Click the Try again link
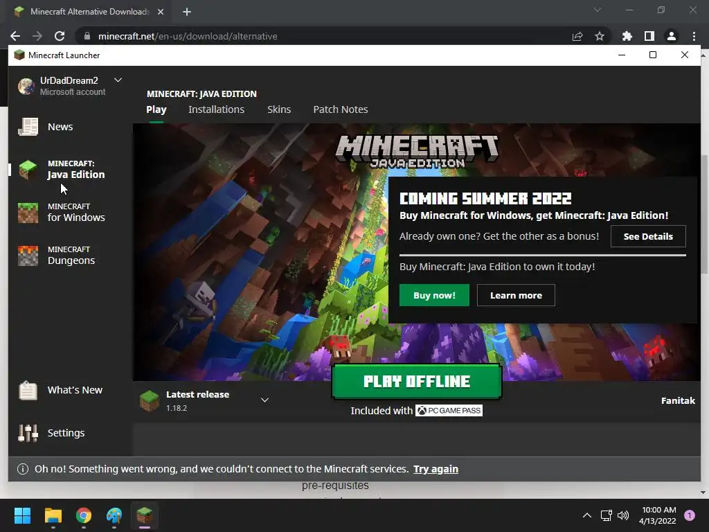This screenshot has width=709, height=532. [x=436, y=469]
